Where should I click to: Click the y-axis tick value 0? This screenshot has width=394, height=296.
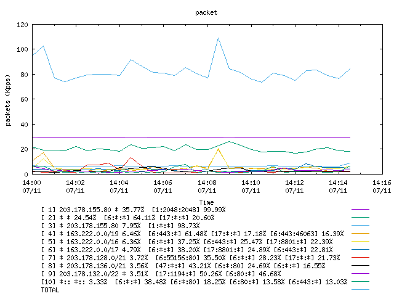coord(26,174)
